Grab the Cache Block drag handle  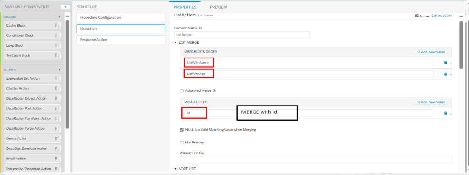(x=56, y=26)
